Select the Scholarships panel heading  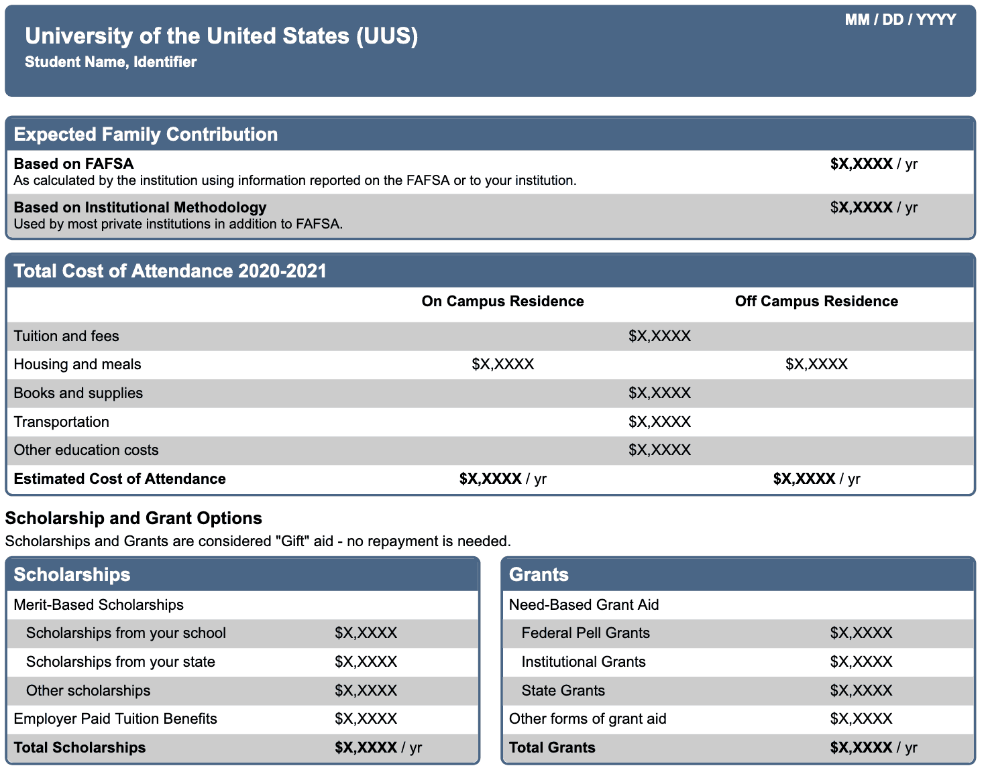72,574
